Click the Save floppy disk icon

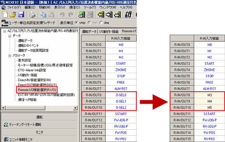[21, 14]
